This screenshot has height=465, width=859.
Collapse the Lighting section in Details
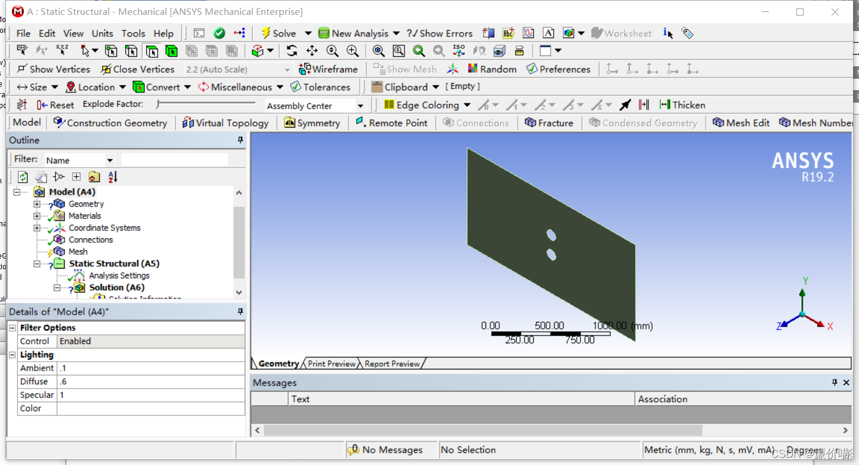(12, 355)
